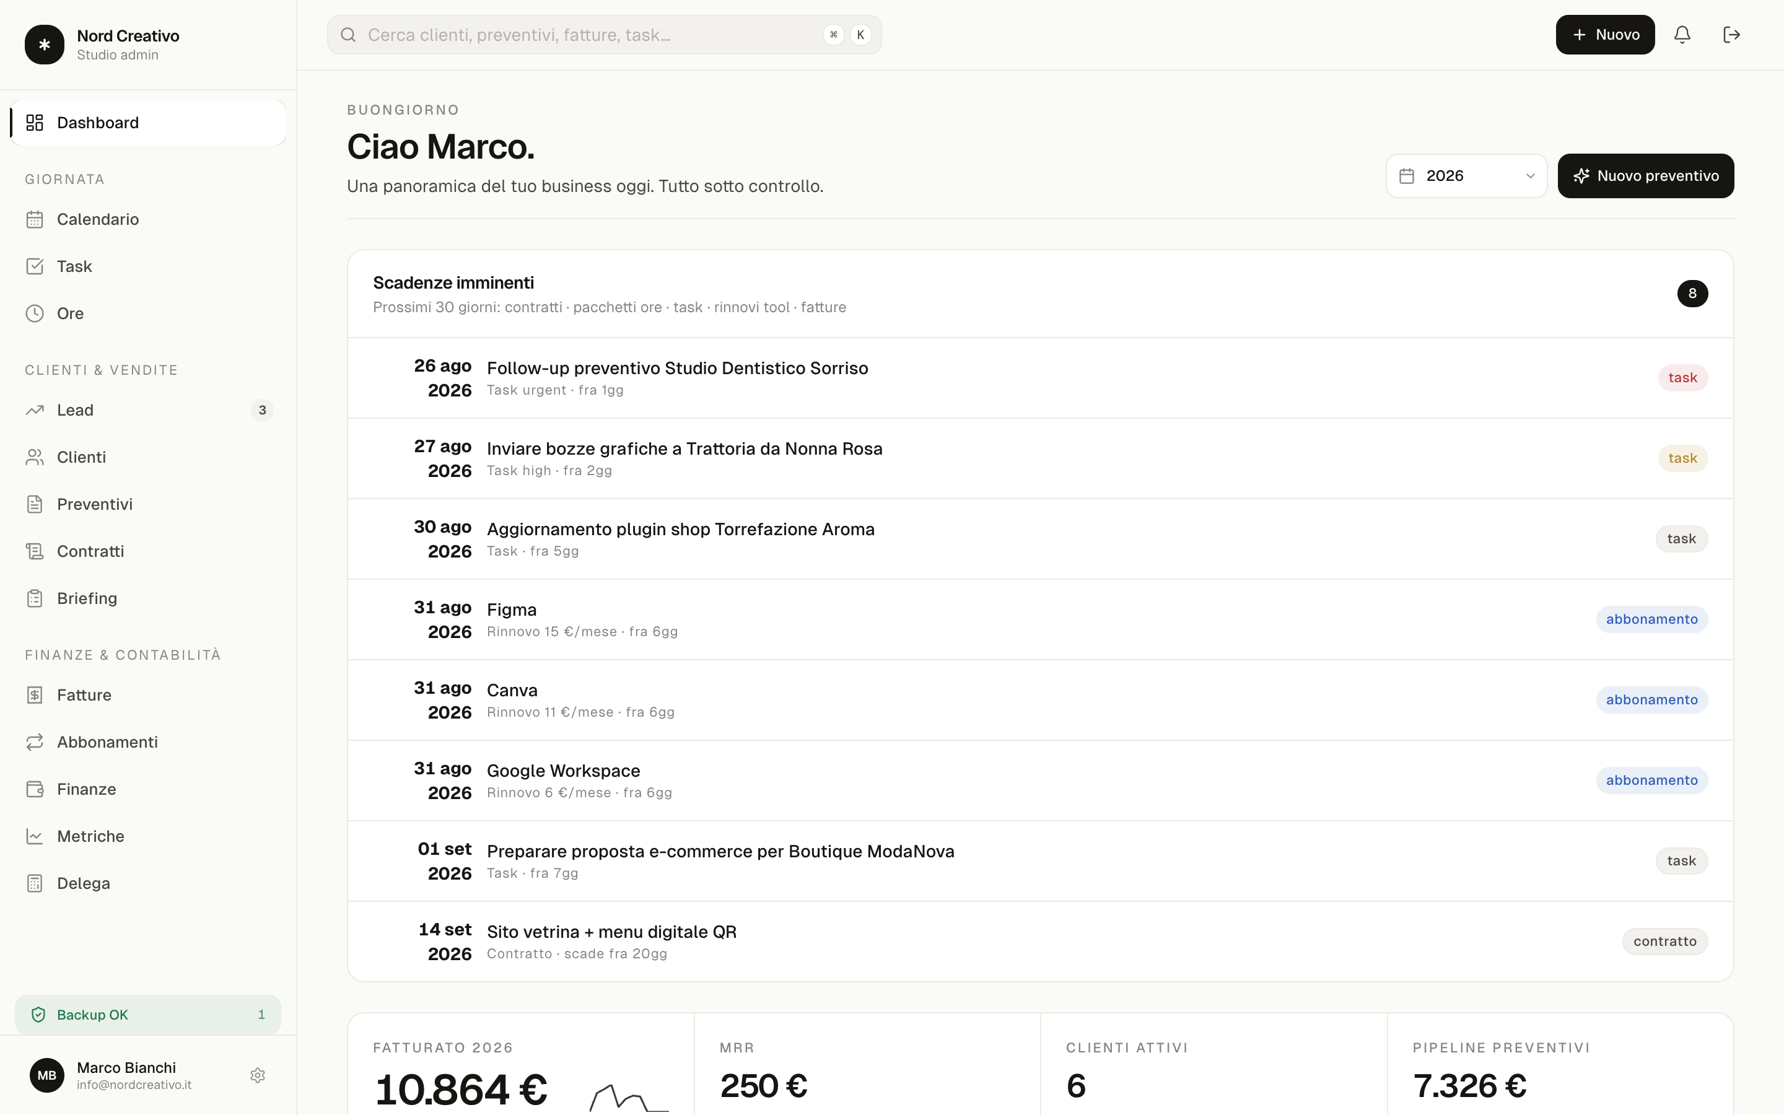Navigate to Fatture
Viewport: 1784px width, 1115px height.
coord(148,694)
